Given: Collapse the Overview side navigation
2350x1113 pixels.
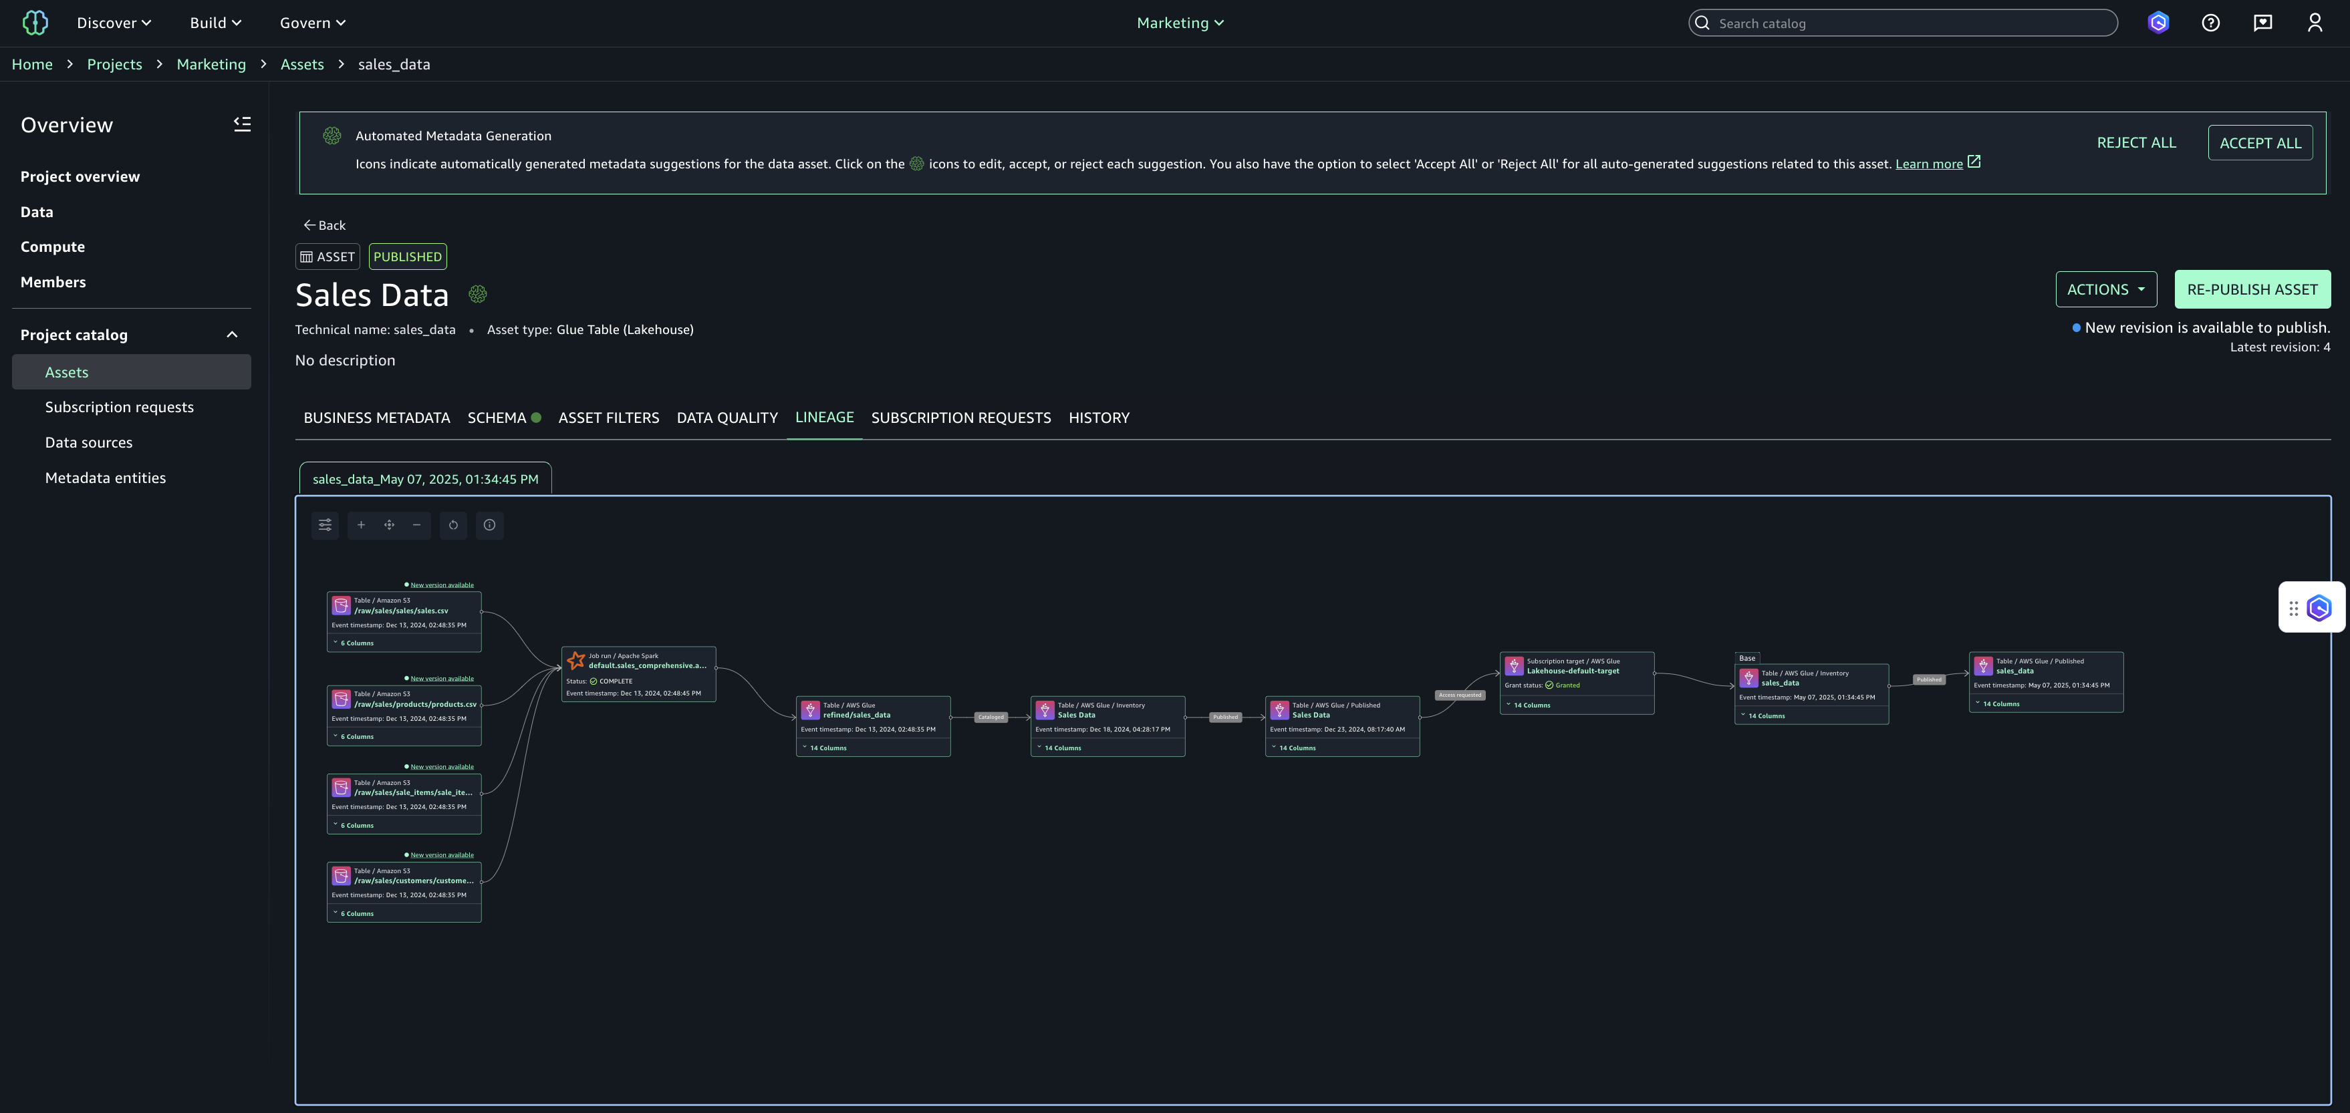Looking at the screenshot, I should click(242, 124).
